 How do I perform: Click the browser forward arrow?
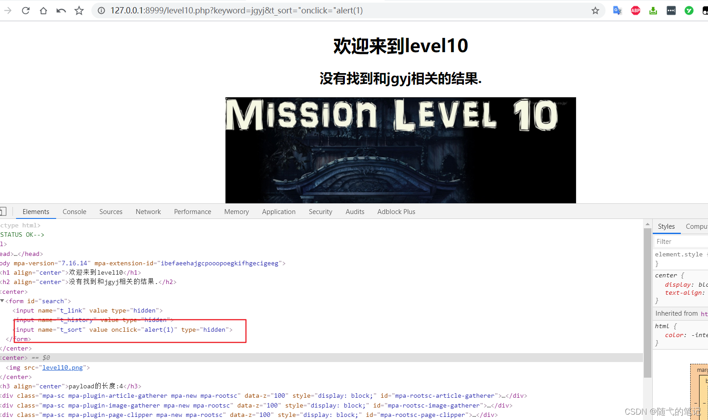(x=8, y=10)
